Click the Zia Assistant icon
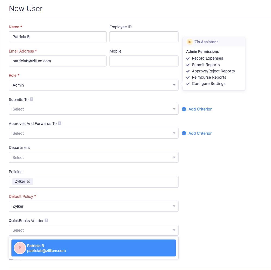271x270 pixels. (x=189, y=42)
